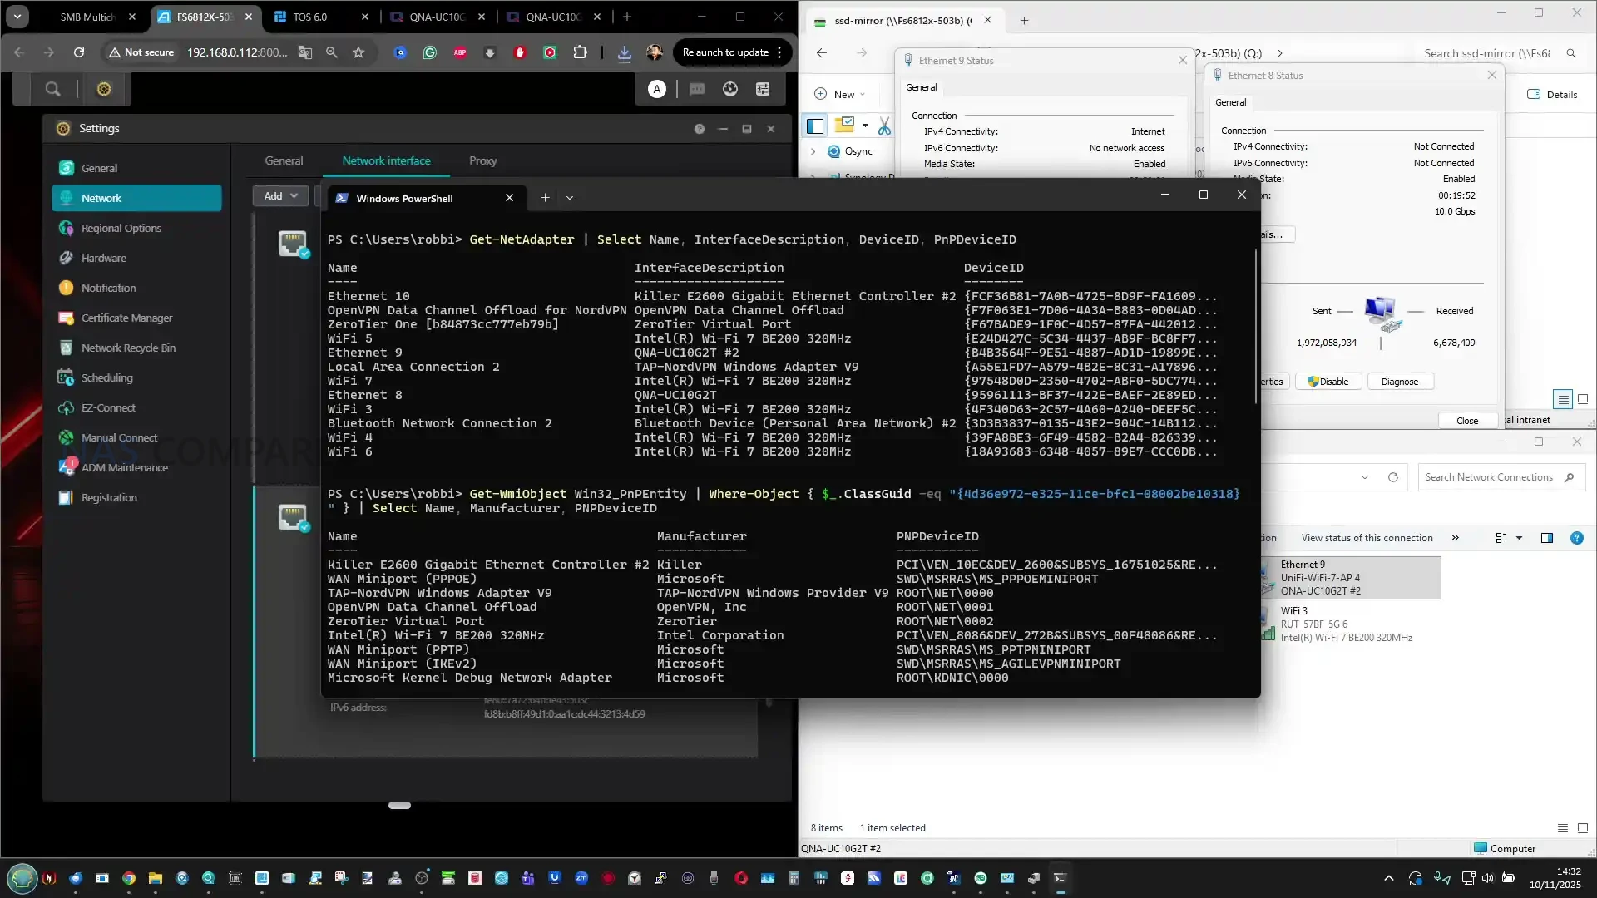Image resolution: width=1597 pixels, height=898 pixels.
Task: Click the Chrome downloads icon
Action: coord(624,52)
